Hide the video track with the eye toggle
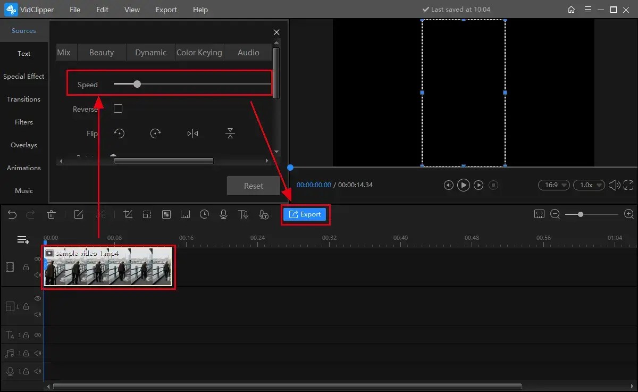 tap(37, 259)
